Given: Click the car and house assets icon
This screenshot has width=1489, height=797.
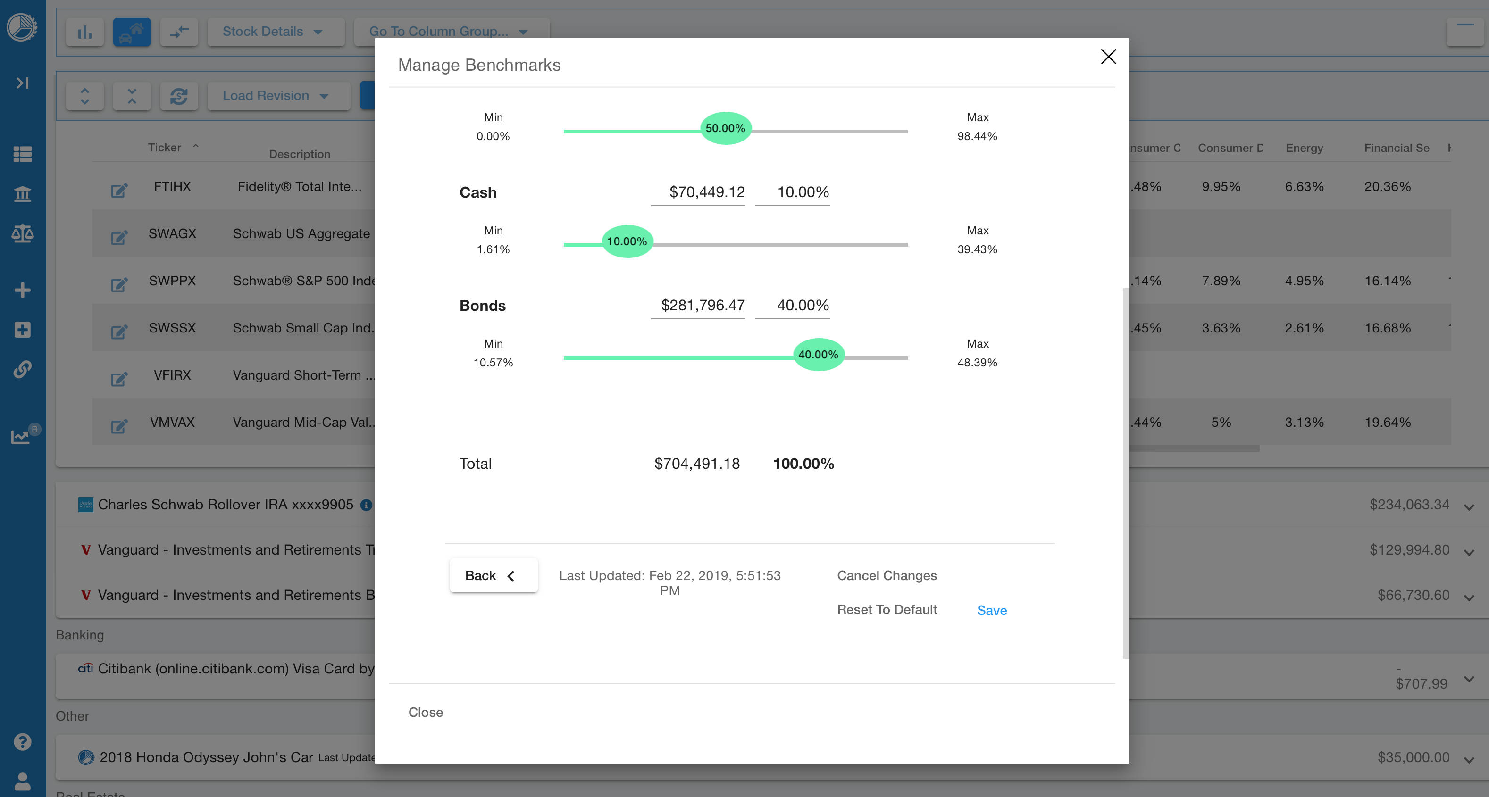Looking at the screenshot, I should coord(132,33).
